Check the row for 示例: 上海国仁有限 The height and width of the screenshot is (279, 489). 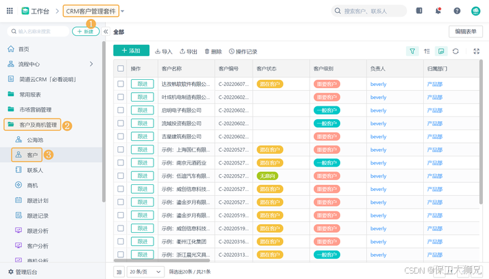(x=121, y=150)
